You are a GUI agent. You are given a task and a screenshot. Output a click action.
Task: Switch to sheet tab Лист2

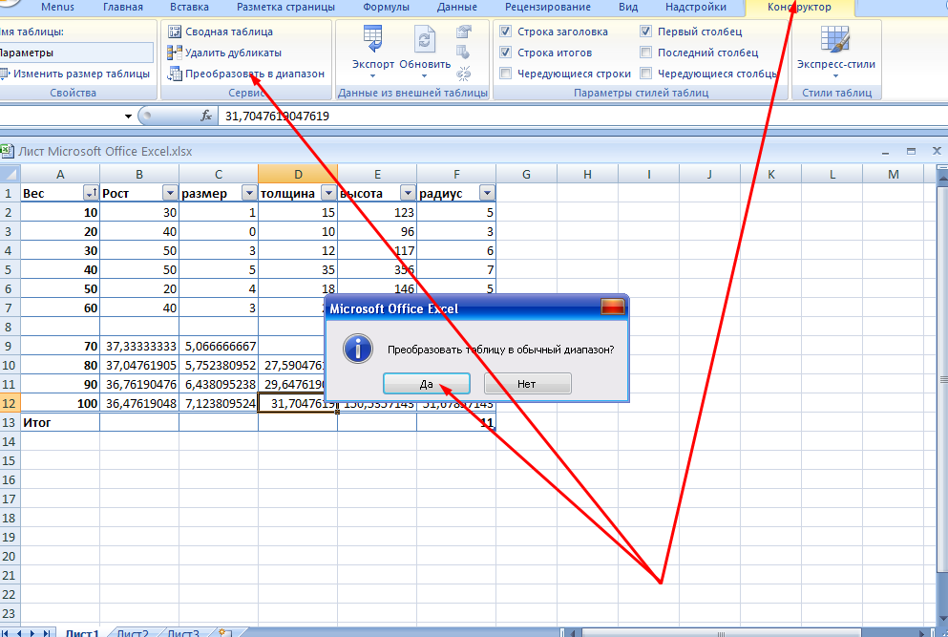pos(133,633)
